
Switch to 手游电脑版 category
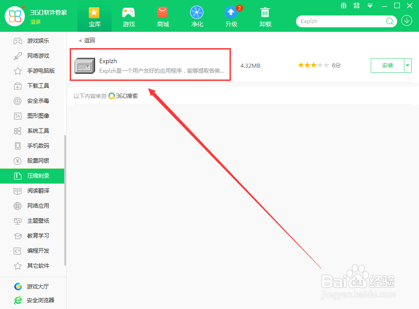[34, 70]
